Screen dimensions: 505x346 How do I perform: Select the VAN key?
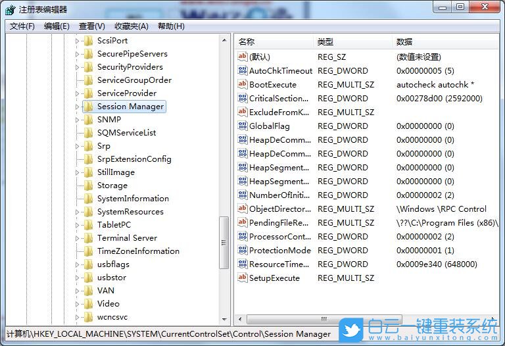tap(106, 291)
